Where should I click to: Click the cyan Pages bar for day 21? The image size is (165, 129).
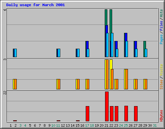107,45
